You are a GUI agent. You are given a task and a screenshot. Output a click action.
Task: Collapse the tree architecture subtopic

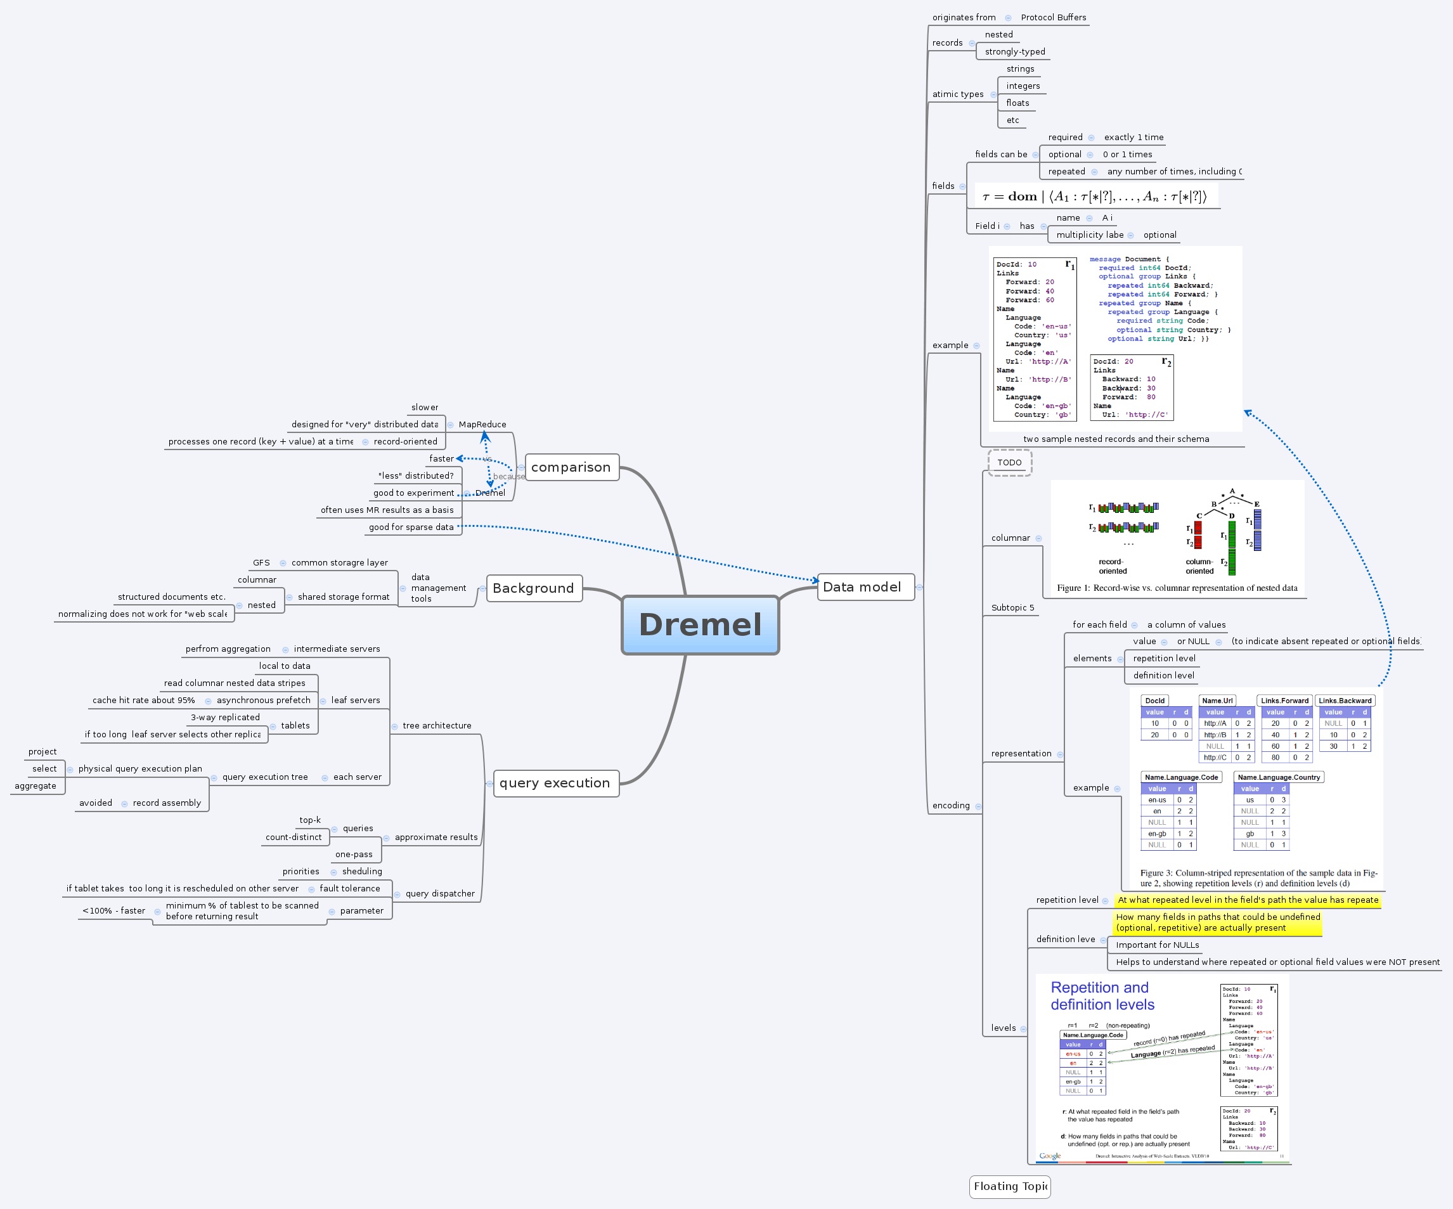point(394,726)
